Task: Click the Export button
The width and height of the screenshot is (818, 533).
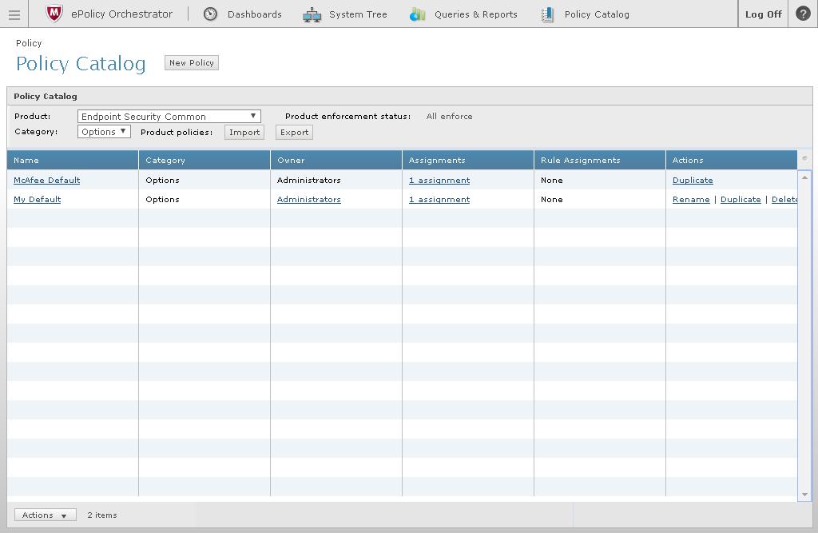Action: 294,132
